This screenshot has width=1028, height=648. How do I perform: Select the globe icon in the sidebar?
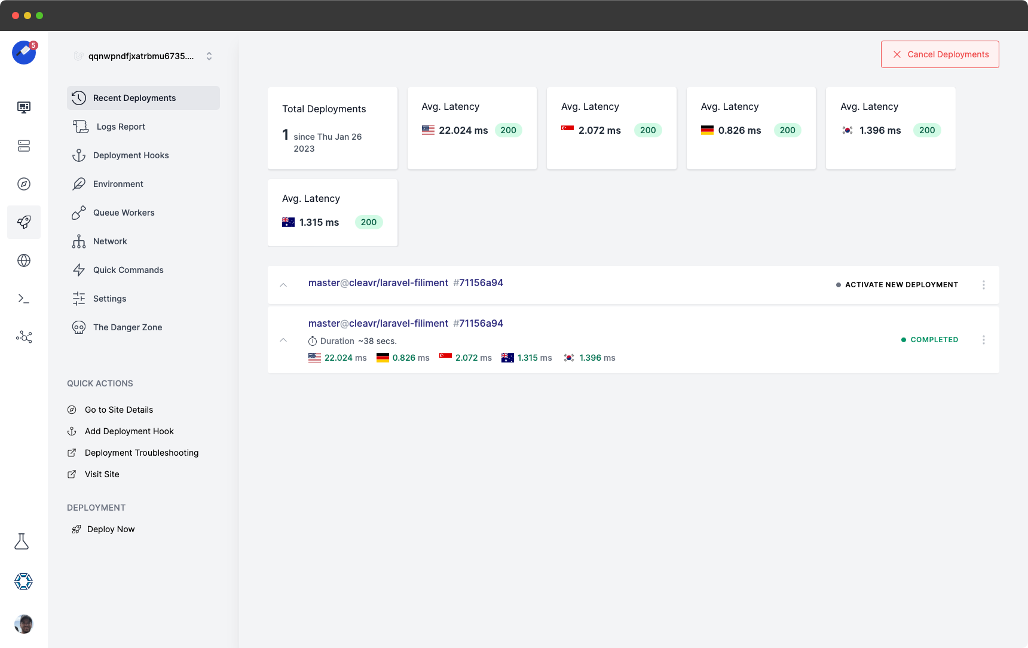coord(23,260)
